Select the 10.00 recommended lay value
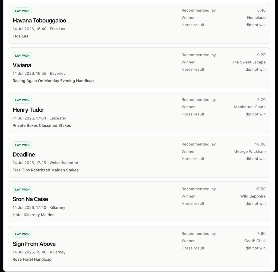278x272 pixels. [260, 144]
